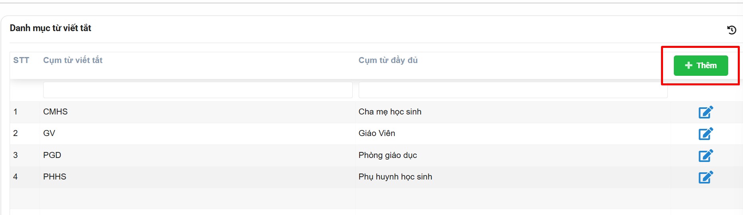Image resolution: width=743 pixels, height=215 pixels.
Task: Select the PGD cell
Action: pyautogui.click(x=52, y=155)
